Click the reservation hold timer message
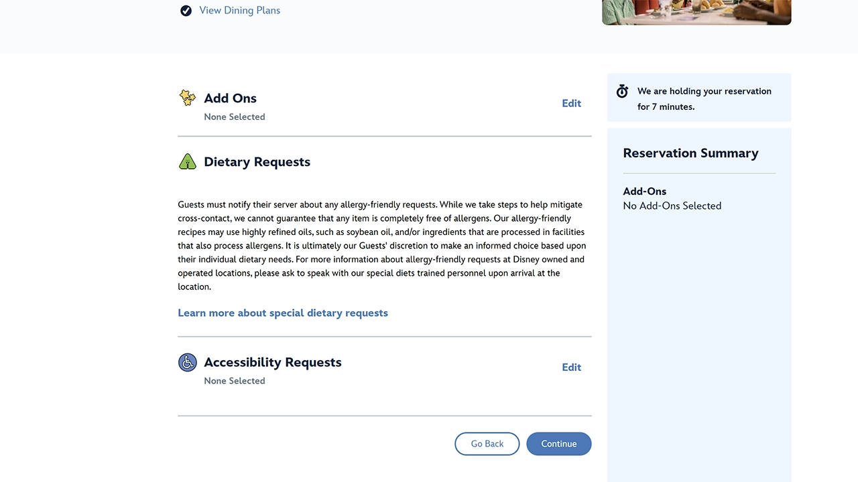The image size is (858, 482). tap(704, 98)
